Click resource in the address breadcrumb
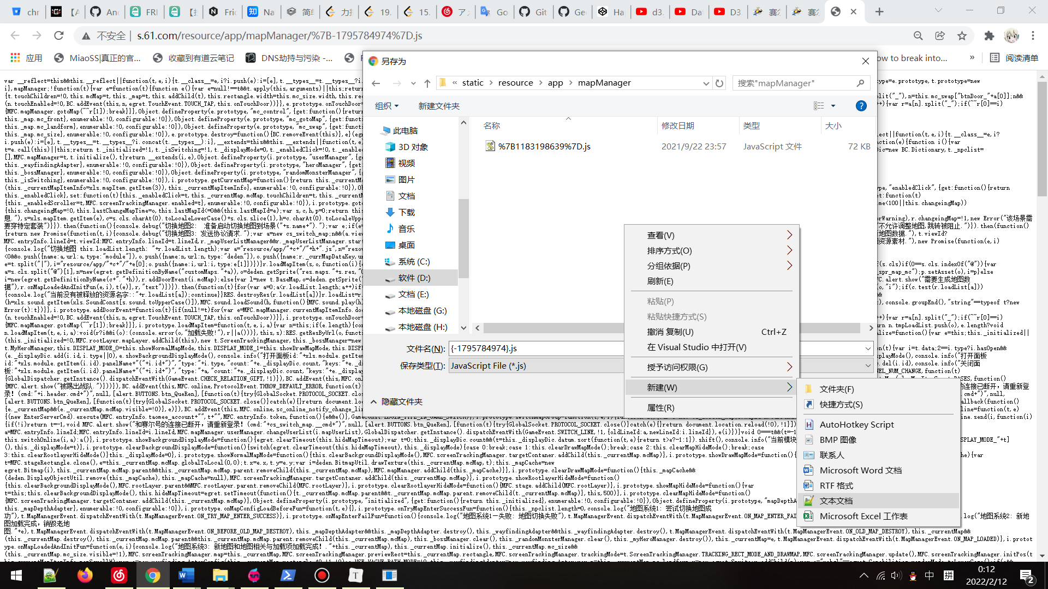Image resolution: width=1048 pixels, height=589 pixels. 515,83
